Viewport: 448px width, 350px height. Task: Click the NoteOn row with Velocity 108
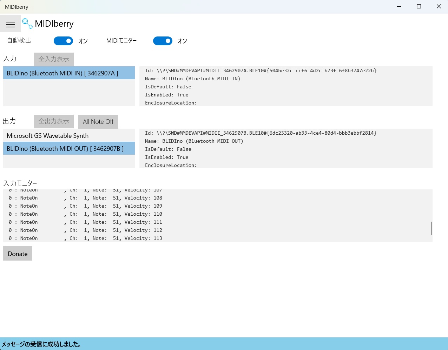click(x=85, y=198)
